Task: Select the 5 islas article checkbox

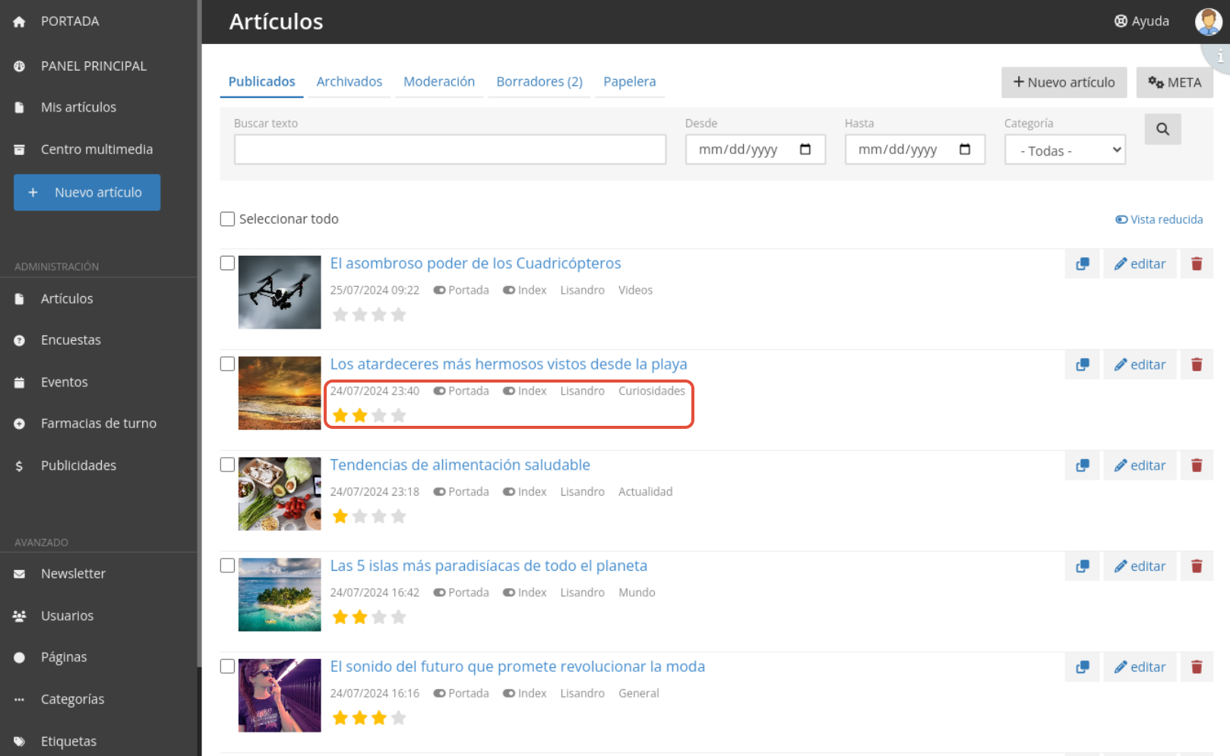Action: tap(227, 565)
